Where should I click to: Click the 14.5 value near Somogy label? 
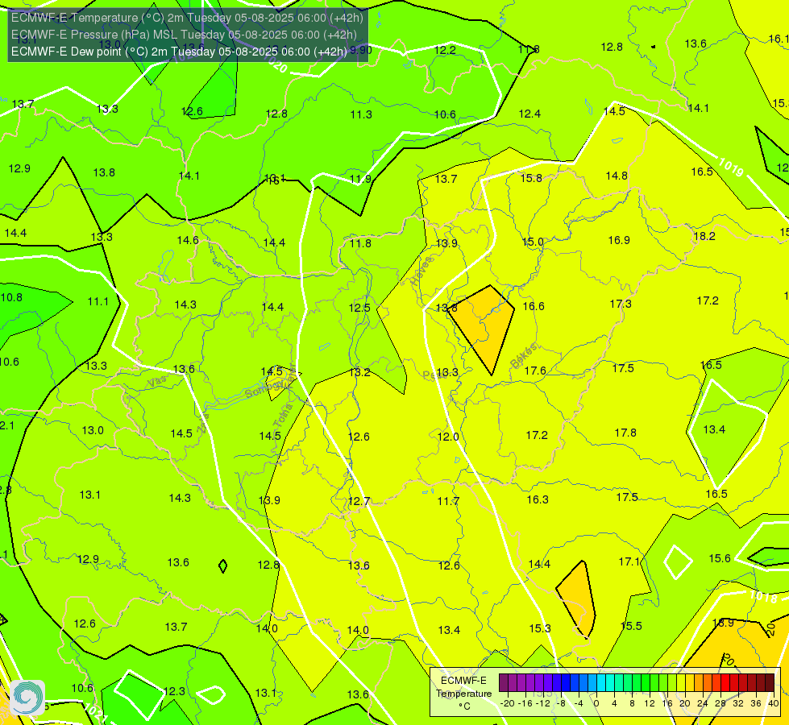272,371
